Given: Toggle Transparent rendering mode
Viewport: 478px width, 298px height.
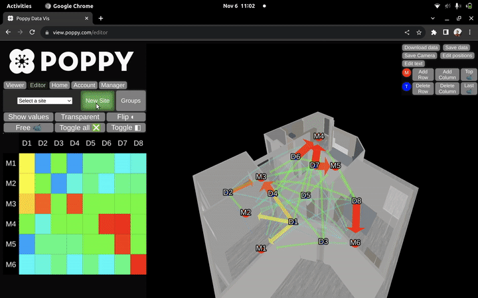Looking at the screenshot, I should click(x=80, y=117).
